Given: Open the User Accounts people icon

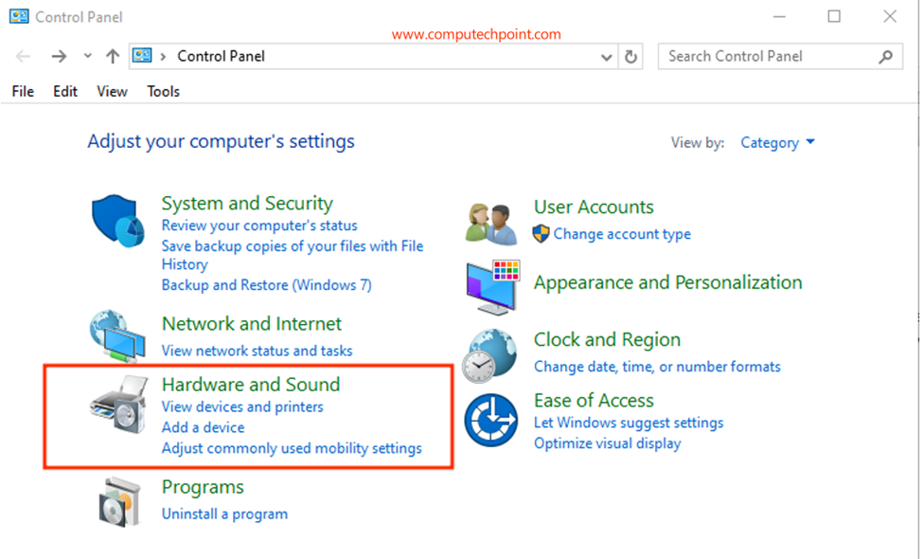Looking at the screenshot, I should [491, 224].
